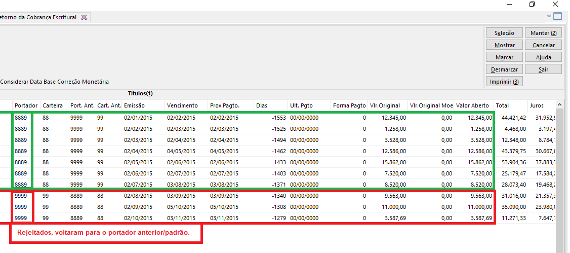Click the Ajuda button
The height and width of the screenshot is (253, 570).
coord(544,57)
